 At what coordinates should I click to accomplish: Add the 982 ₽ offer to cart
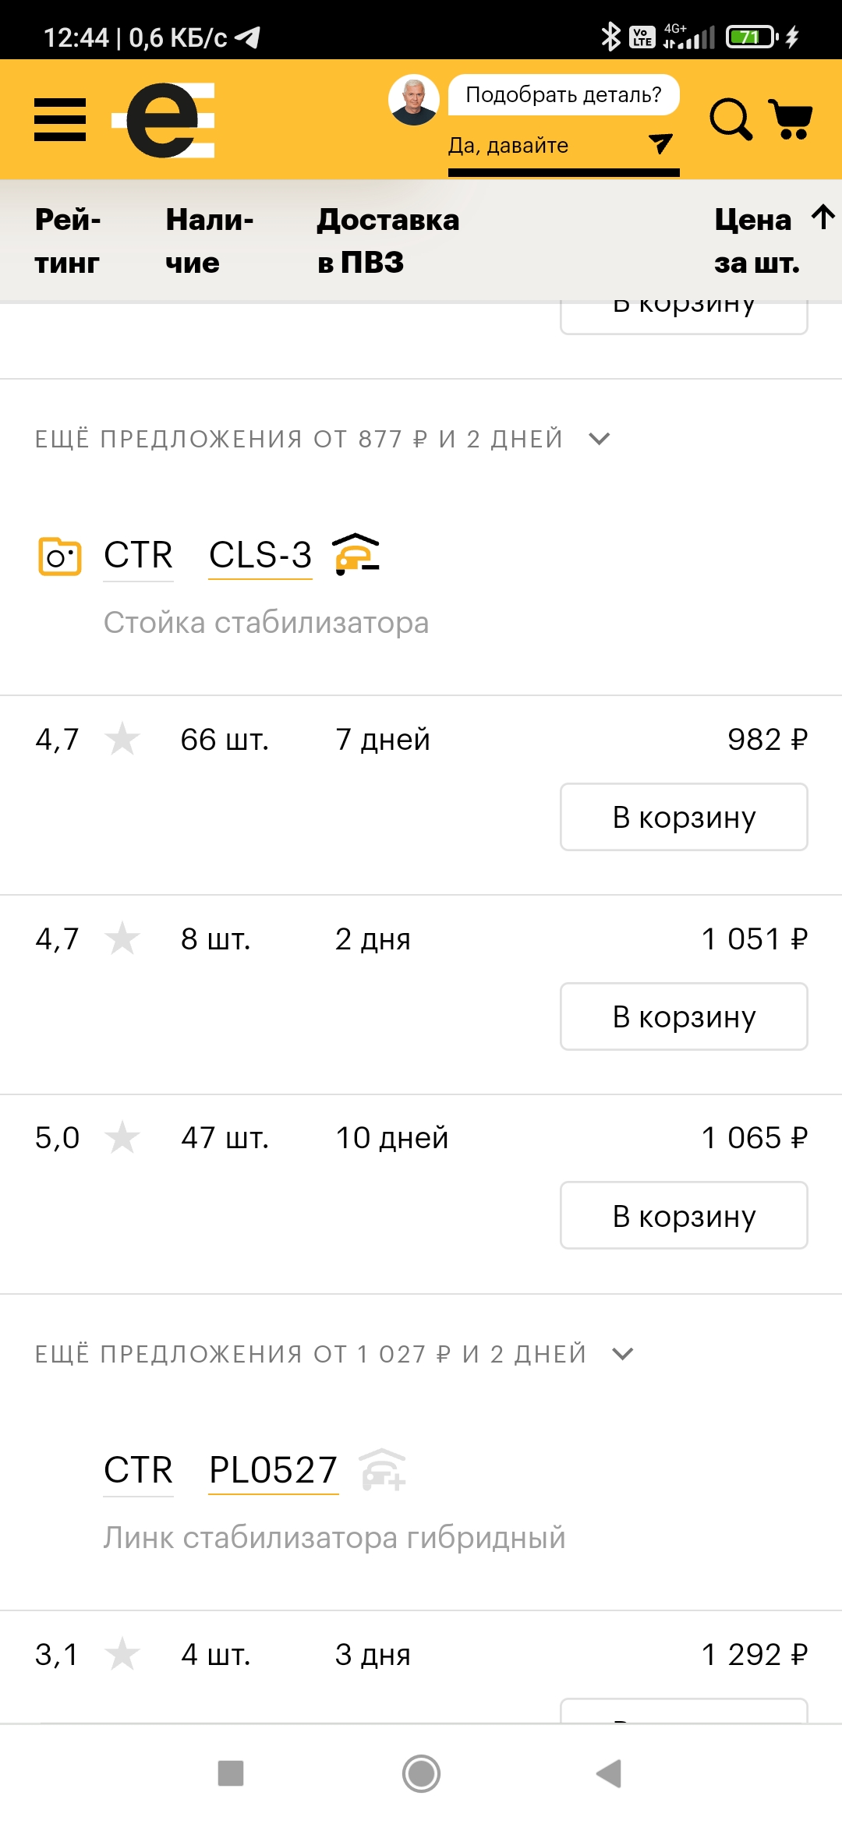684,817
